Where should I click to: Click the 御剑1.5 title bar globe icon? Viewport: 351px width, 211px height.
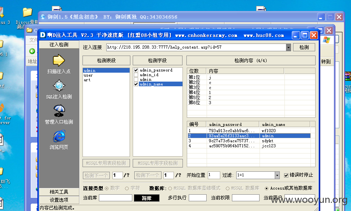click(x=43, y=17)
